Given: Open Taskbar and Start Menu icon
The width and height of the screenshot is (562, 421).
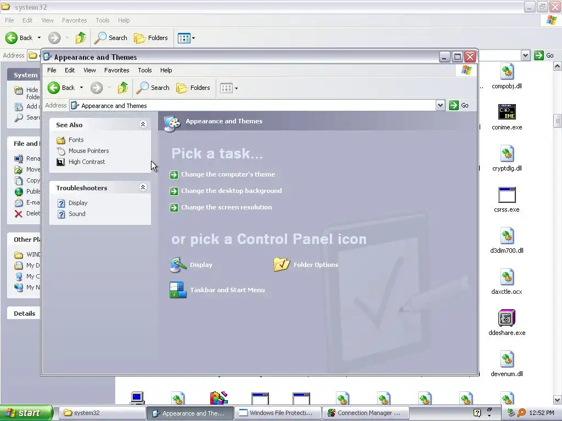Looking at the screenshot, I should click(217, 290).
